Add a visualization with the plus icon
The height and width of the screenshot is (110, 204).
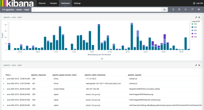(199, 10)
